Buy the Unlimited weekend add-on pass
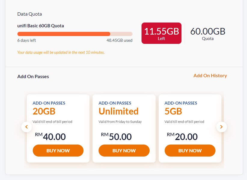Viewport: 247px width, 180px height. tap(124, 151)
